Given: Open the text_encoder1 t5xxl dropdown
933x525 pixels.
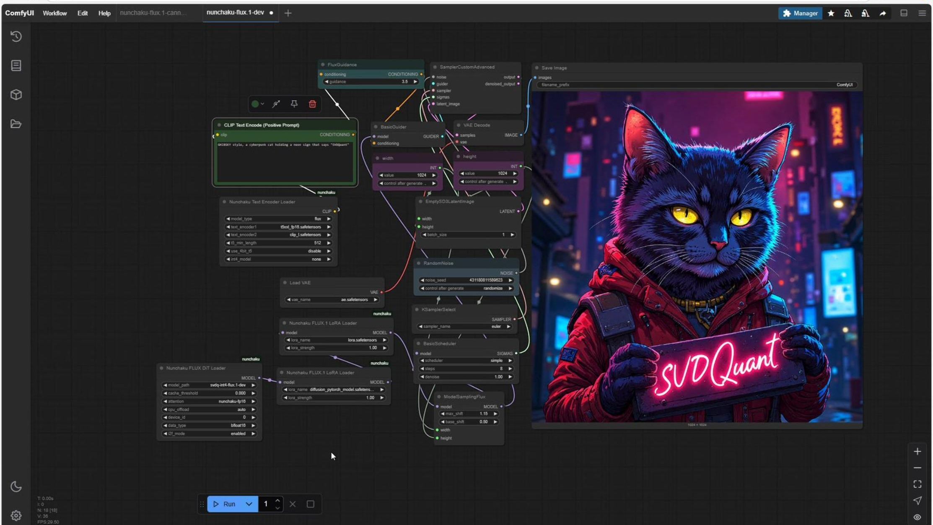Looking at the screenshot, I should [278, 227].
